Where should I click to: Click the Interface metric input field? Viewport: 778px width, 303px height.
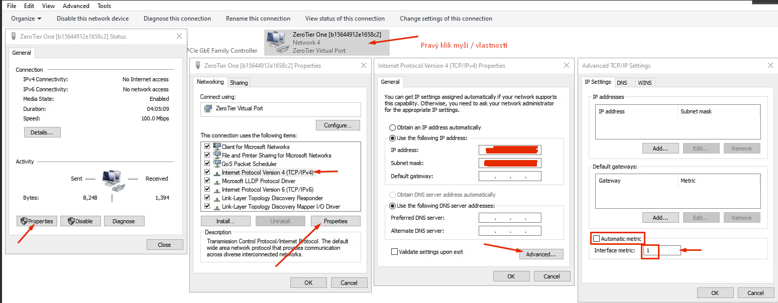point(661,250)
